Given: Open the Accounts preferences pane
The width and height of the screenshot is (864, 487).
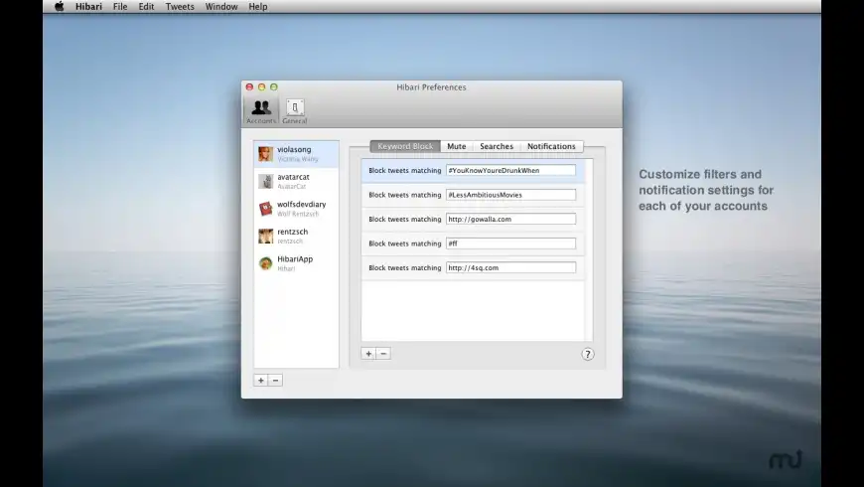Looking at the screenshot, I should 261,111.
